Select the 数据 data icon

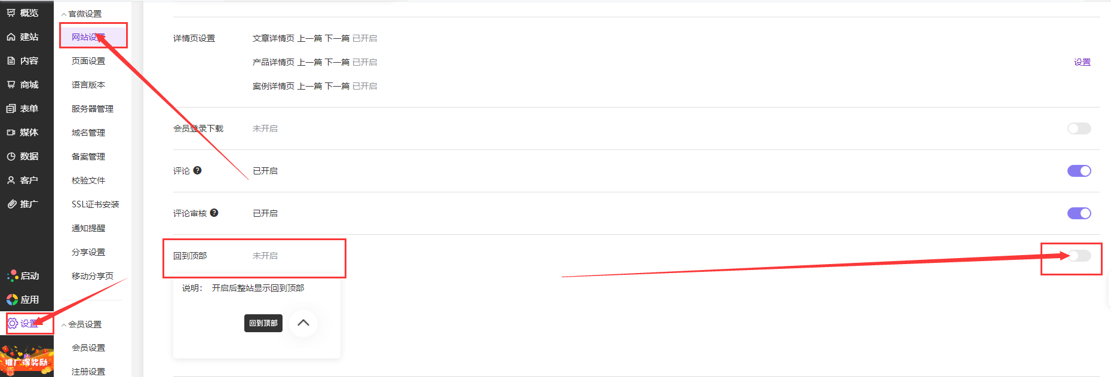click(11, 156)
